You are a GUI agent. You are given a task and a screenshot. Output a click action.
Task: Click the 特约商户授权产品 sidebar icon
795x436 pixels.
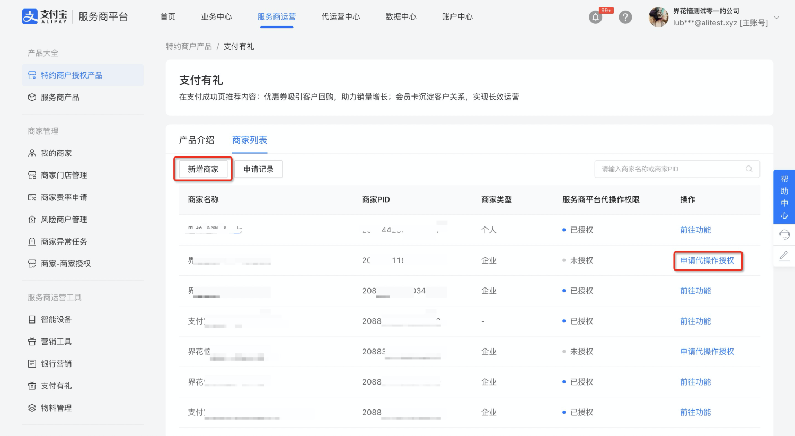[x=32, y=75]
